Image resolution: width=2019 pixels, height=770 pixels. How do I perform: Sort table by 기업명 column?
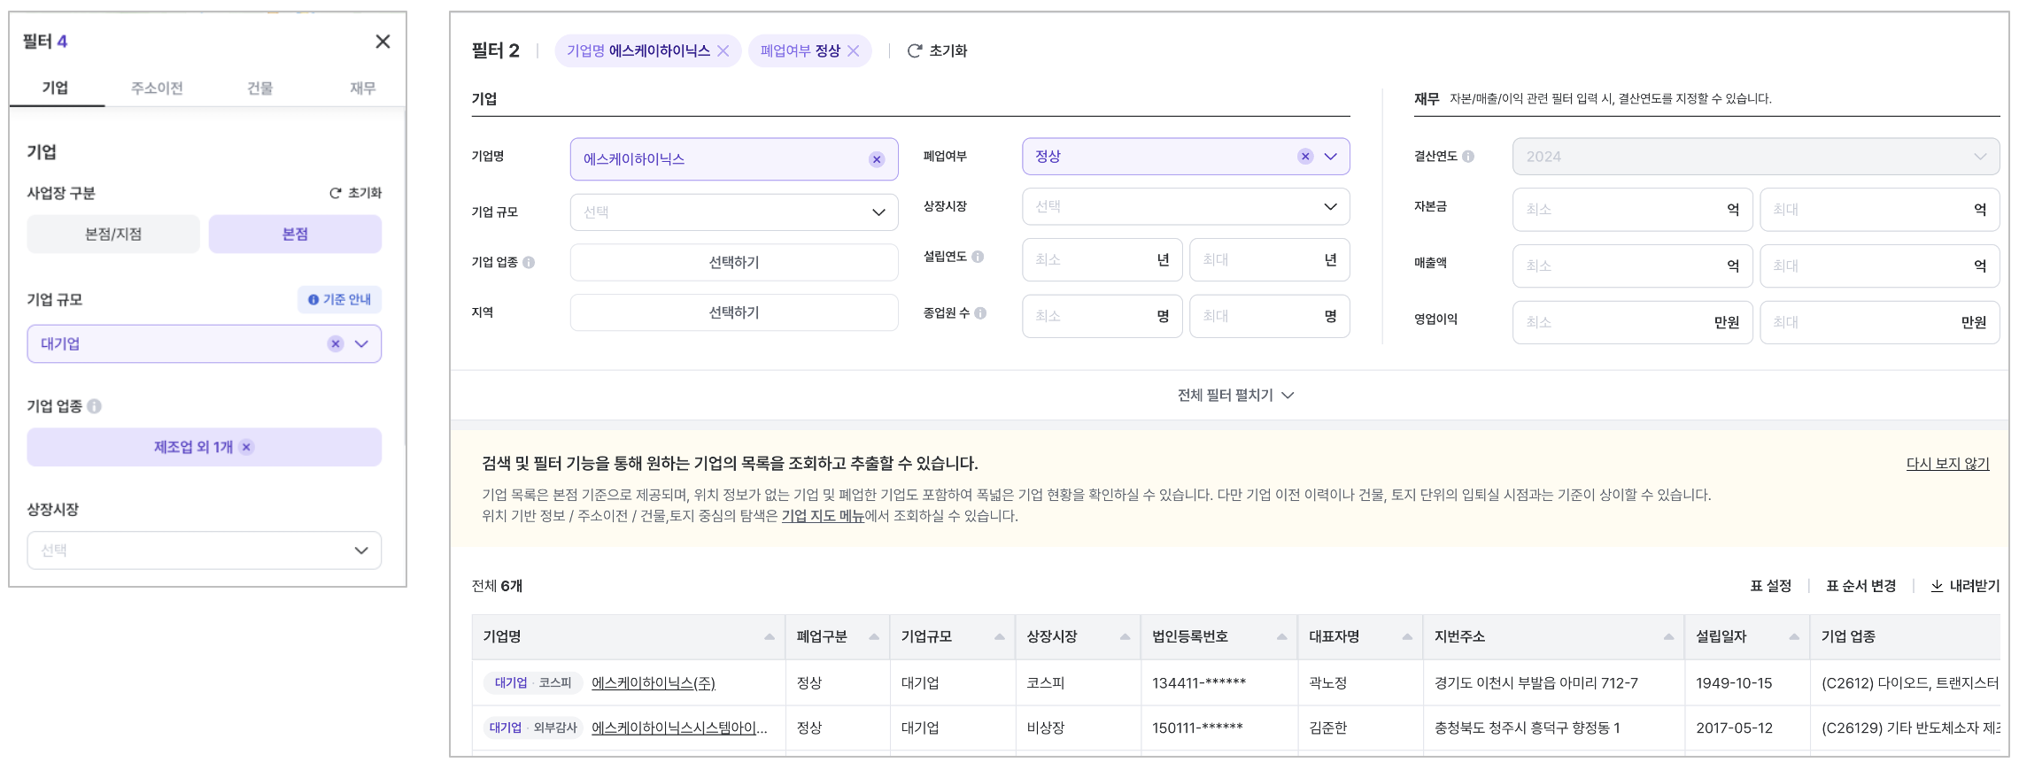coord(769,637)
